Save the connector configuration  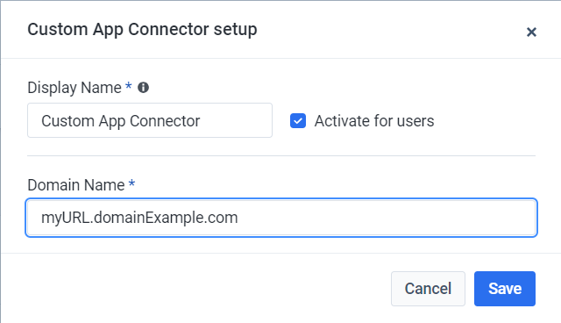click(x=505, y=289)
